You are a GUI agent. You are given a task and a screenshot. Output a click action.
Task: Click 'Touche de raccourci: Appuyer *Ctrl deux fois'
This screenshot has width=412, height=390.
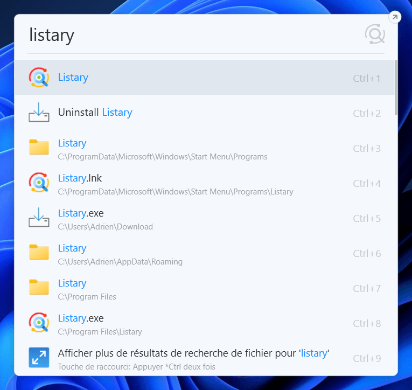[137, 367]
